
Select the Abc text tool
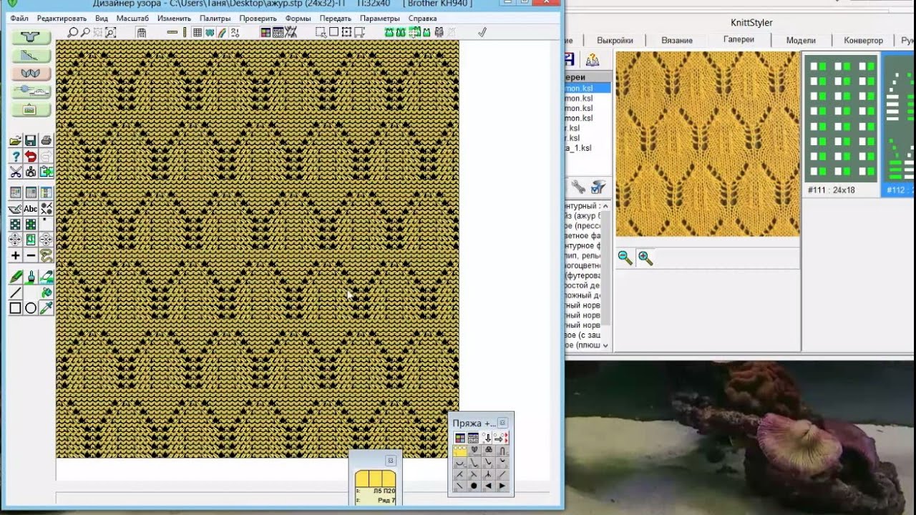coord(31,209)
